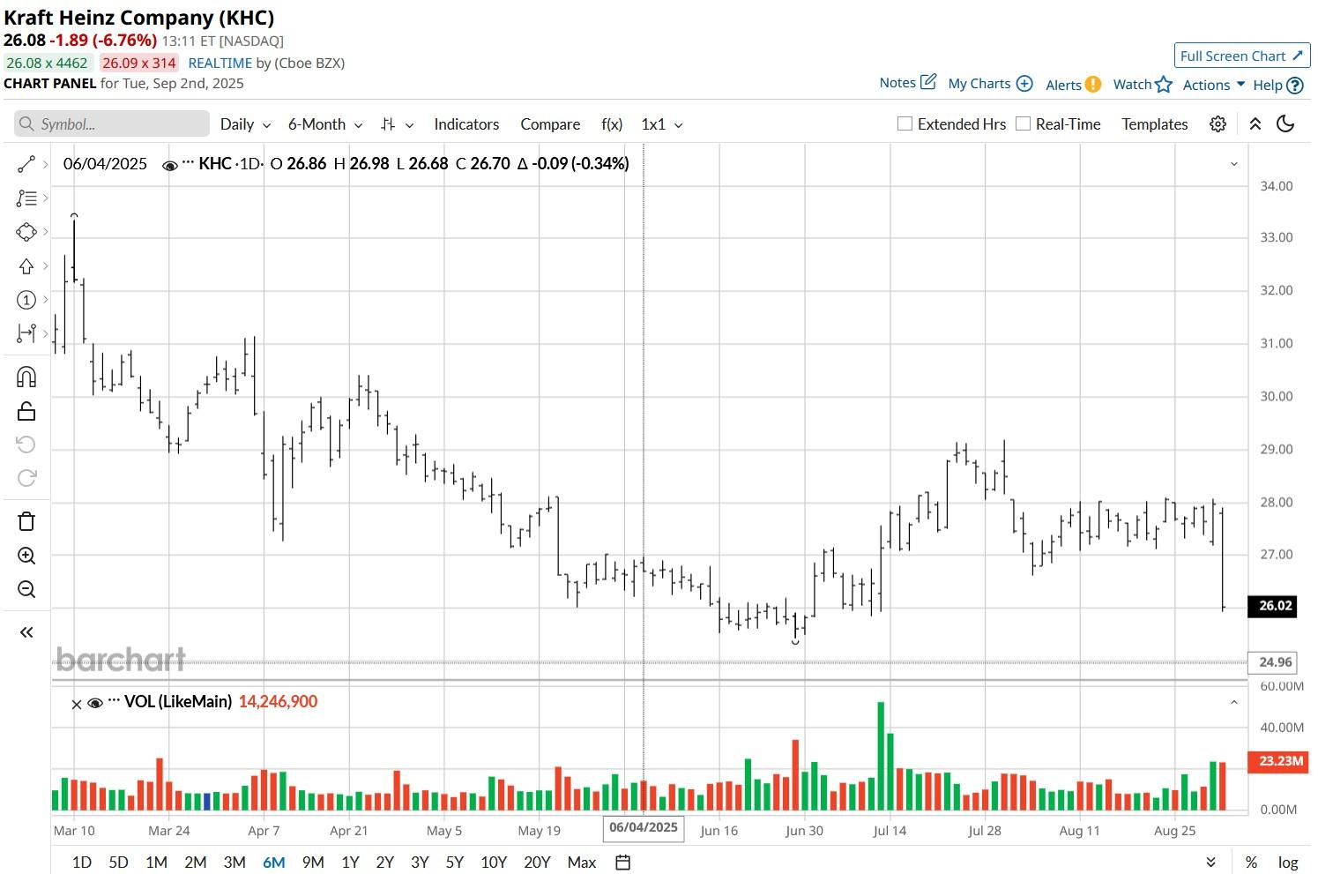Select the 6M time range
The height and width of the screenshot is (874, 1318).
274,862
